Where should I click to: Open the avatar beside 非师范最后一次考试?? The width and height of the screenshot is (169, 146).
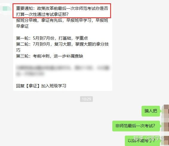point(166,126)
